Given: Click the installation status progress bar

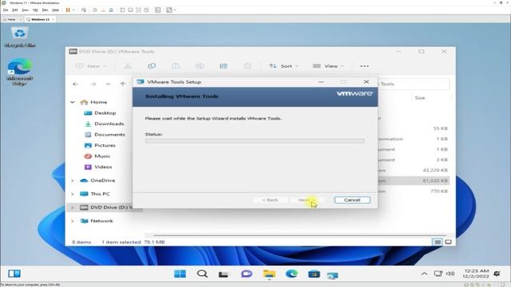Looking at the screenshot, I should pos(255,141).
